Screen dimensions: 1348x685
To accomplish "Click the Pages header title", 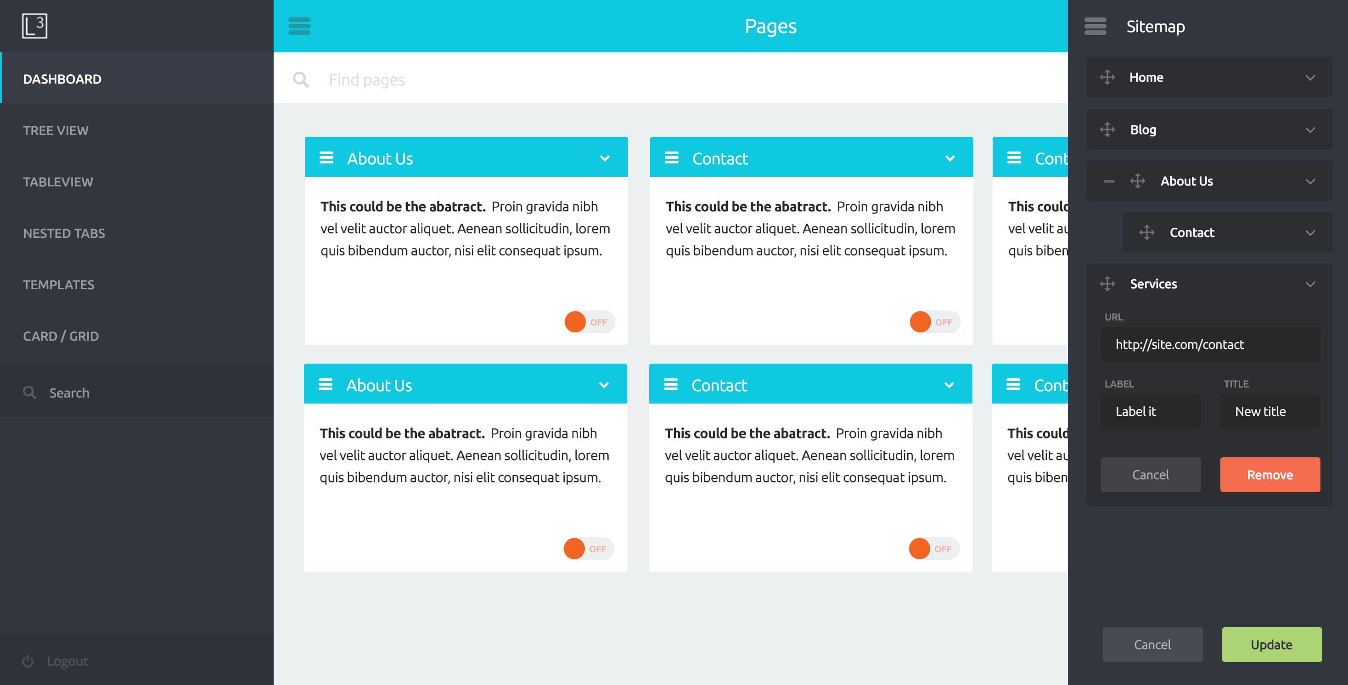I will [x=770, y=26].
